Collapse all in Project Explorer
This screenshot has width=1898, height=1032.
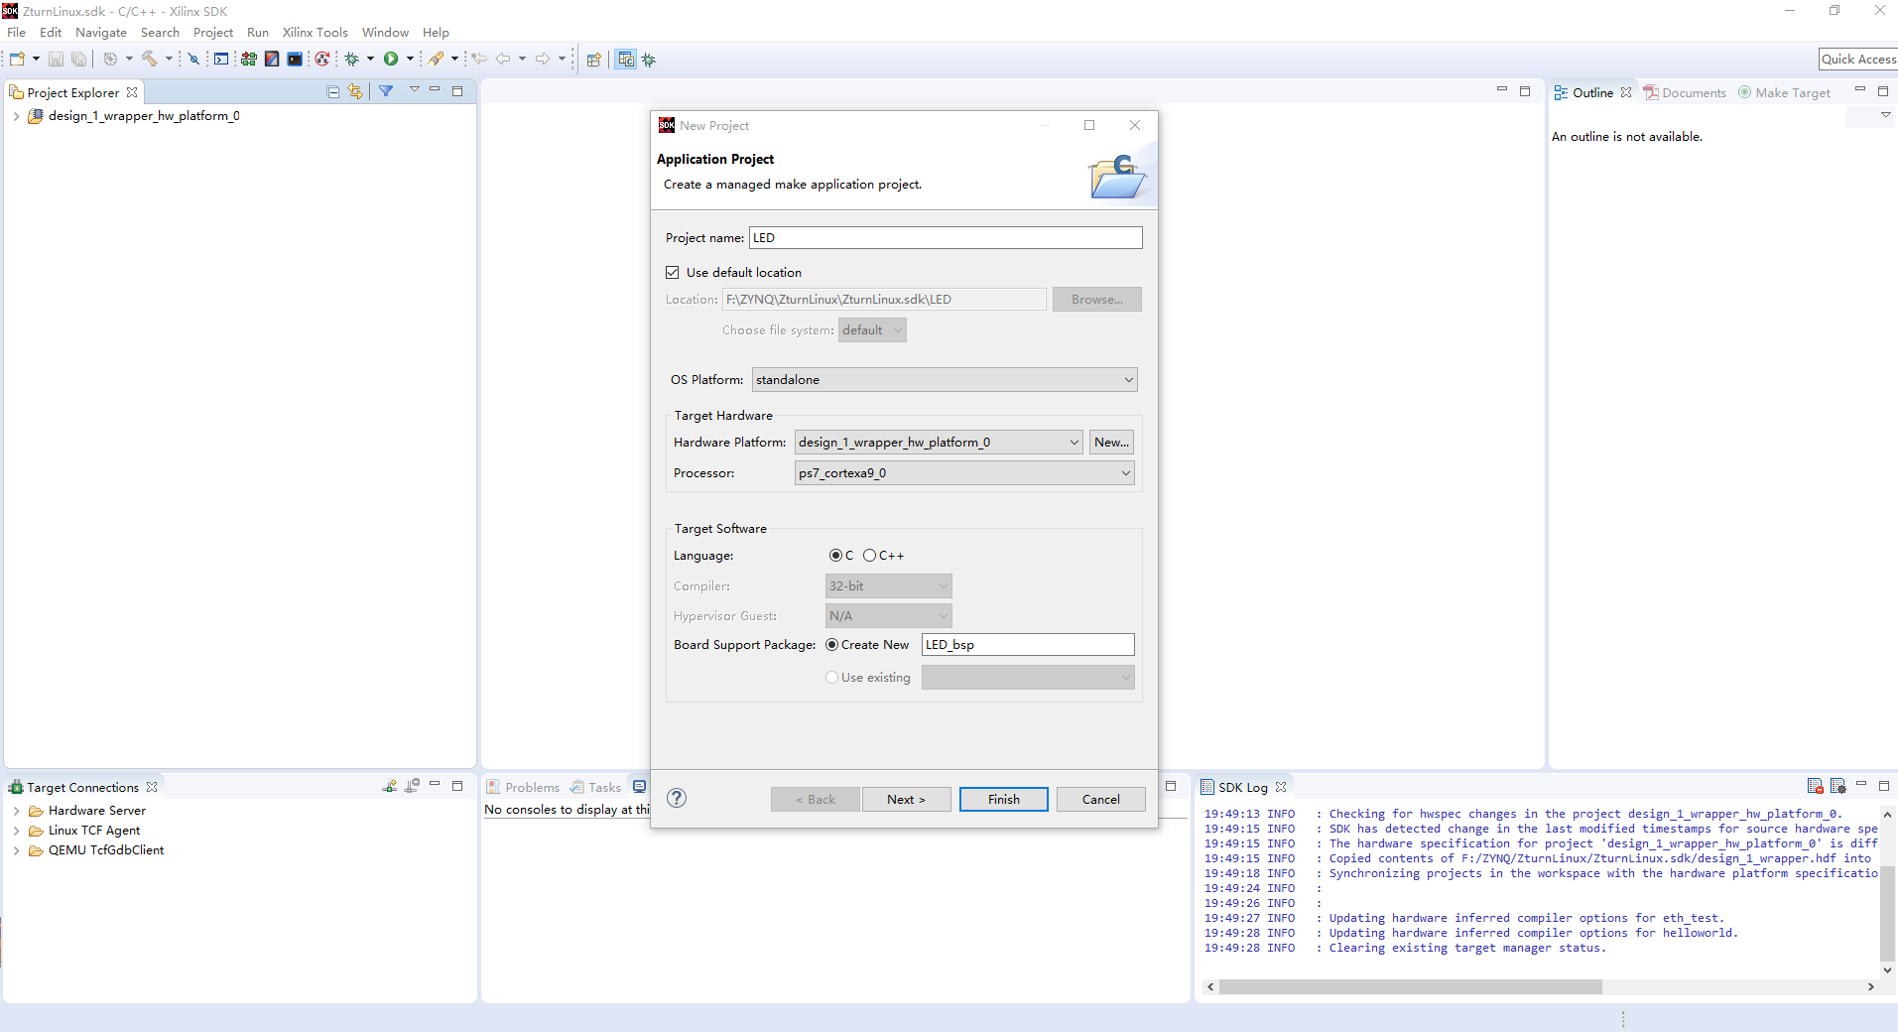[333, 92]
